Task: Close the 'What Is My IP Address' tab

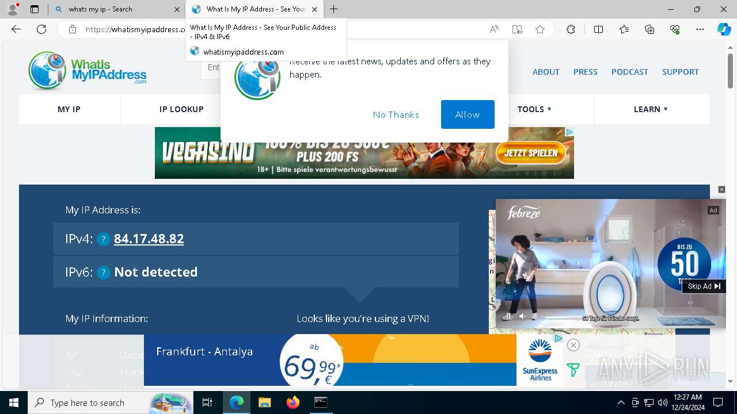Action: click(x=315, y=9)
